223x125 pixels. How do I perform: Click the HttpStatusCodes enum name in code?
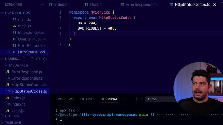tap(115, 18)
